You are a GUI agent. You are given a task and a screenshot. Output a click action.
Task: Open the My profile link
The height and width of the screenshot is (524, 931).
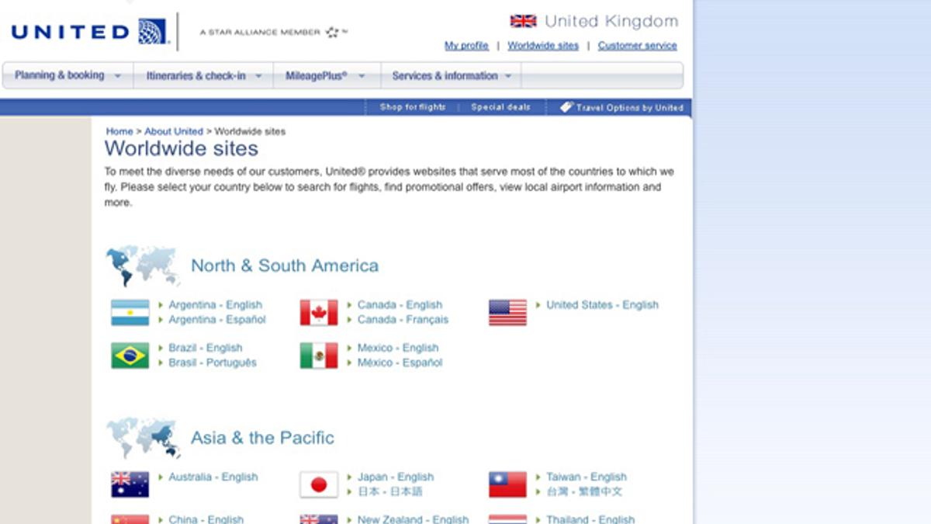click(x=466, y=46)
